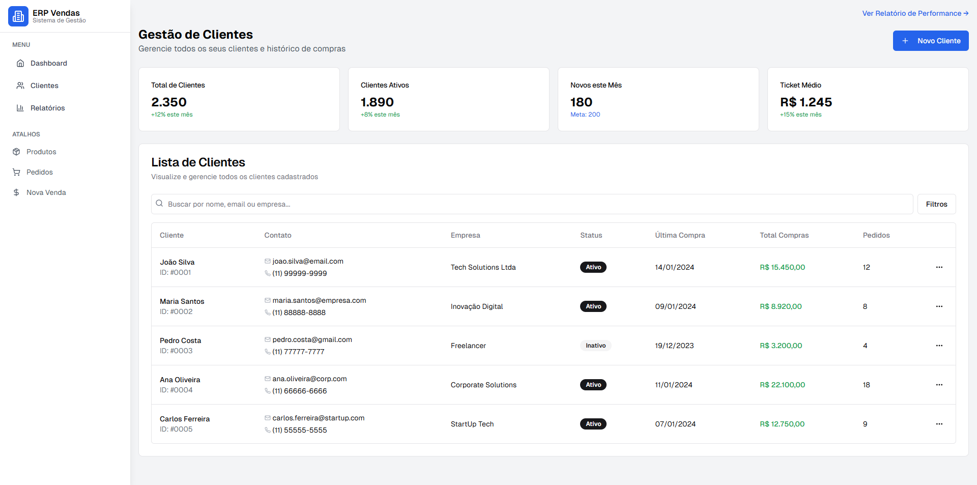Open actions menu for Ana Oliveira
Viewport: 977px width, 485px height.
tap(939, 385)
